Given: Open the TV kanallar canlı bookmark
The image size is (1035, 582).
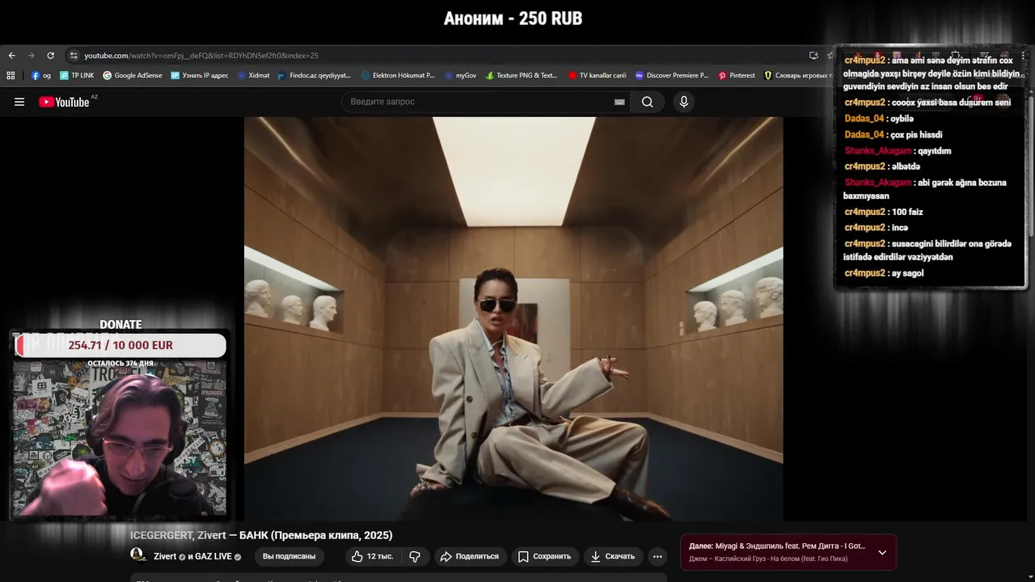Looking at the screenshot, I should tap(598, 75).
